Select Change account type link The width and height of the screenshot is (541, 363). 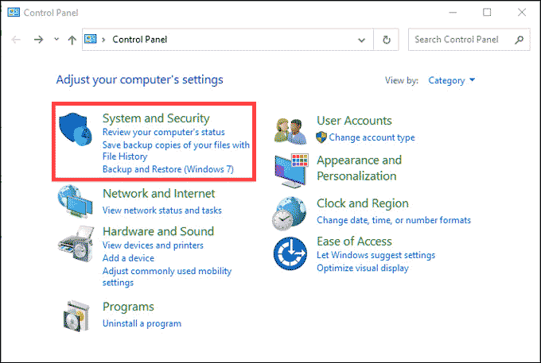tap(372, 137)
